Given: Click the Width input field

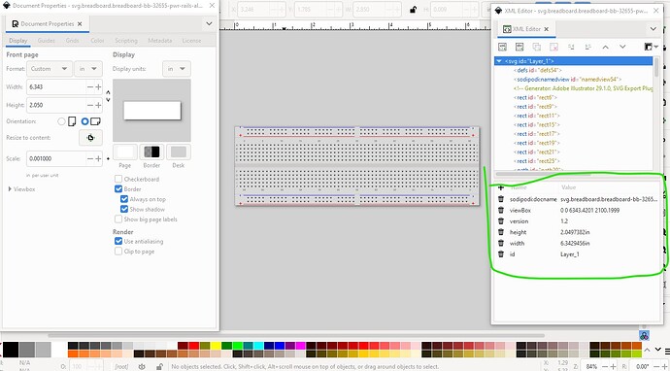Looking at the screenshot, I should [x=56, y=86].
